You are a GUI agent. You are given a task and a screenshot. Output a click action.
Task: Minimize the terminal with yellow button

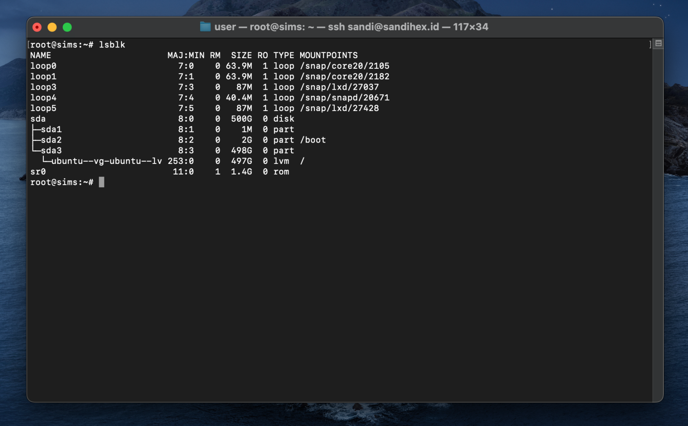click(52, 27)
